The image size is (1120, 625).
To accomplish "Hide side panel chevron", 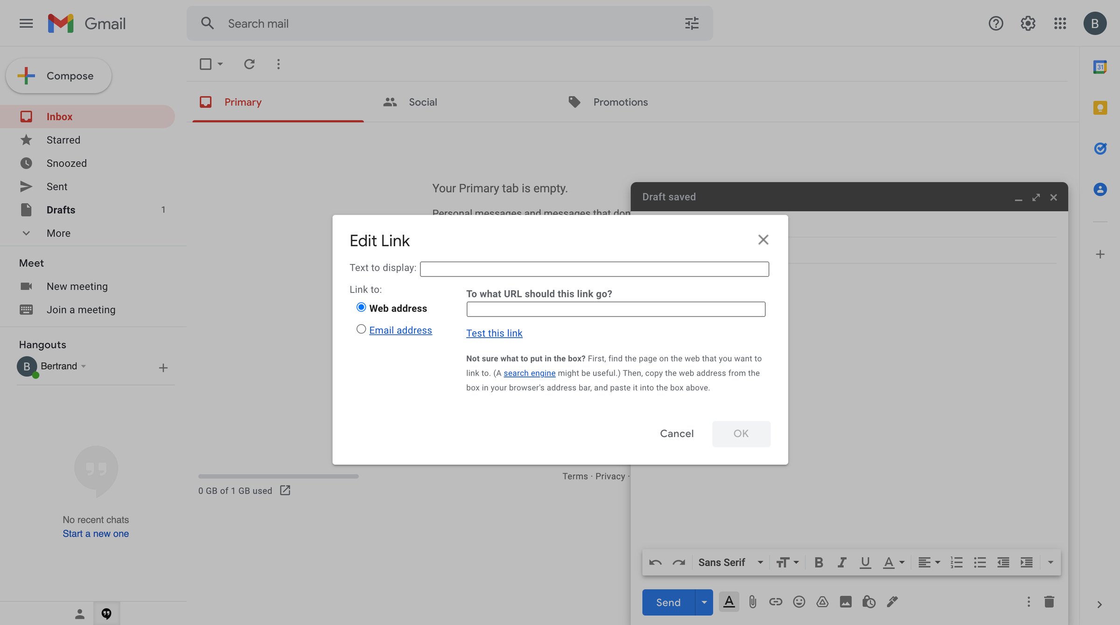I will pos(1099,604).
